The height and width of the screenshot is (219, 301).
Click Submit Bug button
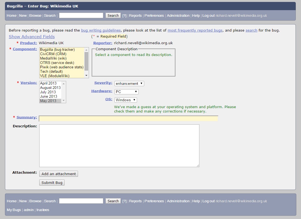tap(52, 182)
